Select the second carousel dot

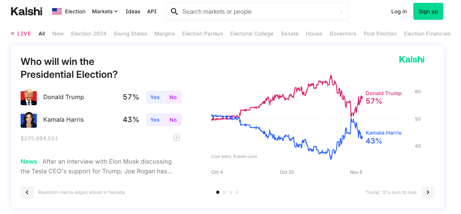(x=224, y=192)
